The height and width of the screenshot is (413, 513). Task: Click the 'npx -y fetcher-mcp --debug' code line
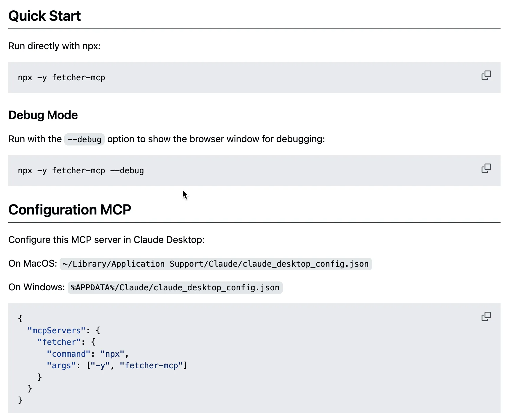point(81,171)
